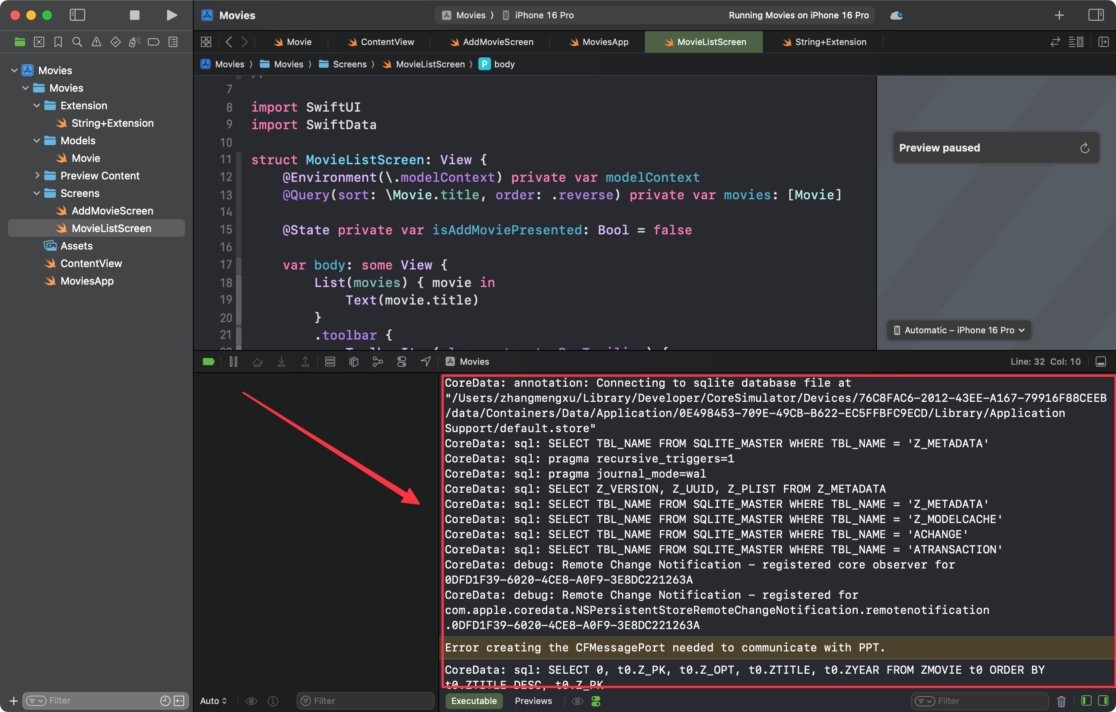Open the Issue navigator warning icon
Image resolution: width=1116 pixels, height=712 pixels.
pyautogui.click(x=96, y=42)
